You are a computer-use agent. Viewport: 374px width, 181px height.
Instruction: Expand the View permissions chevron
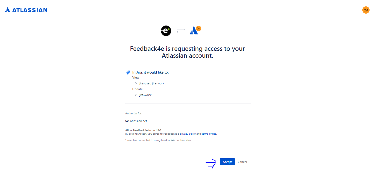coord(136,83)
